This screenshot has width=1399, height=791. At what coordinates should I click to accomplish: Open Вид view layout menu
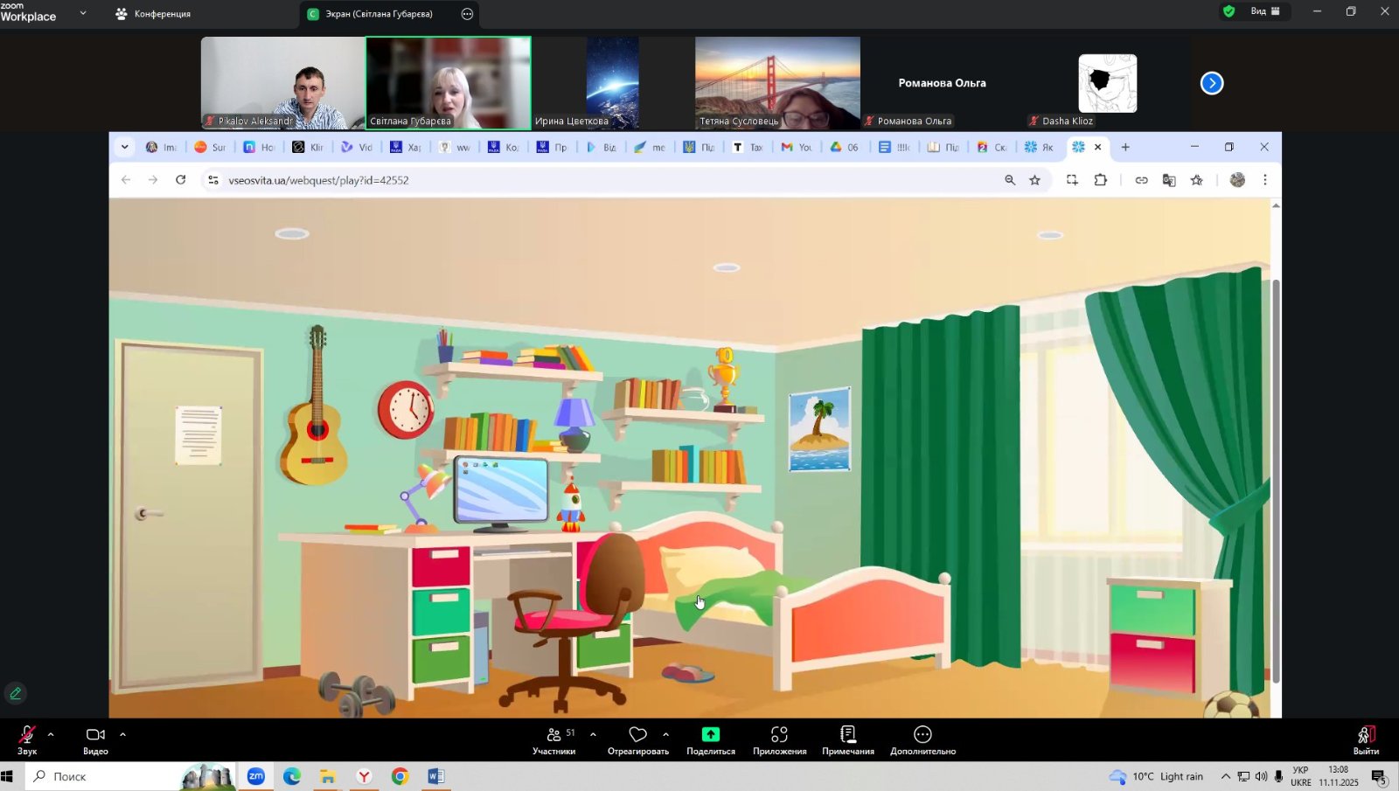(x=1264, y=11)
